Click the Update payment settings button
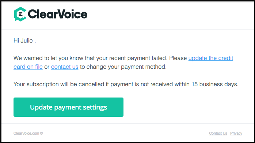 point(68,107)
